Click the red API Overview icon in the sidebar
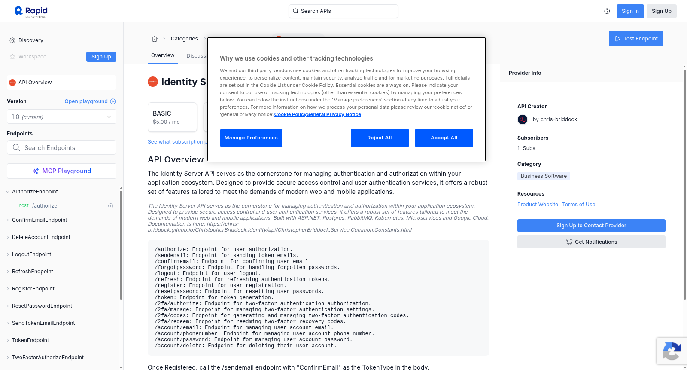This screenshot has height=370, width=687. [12, 83]
